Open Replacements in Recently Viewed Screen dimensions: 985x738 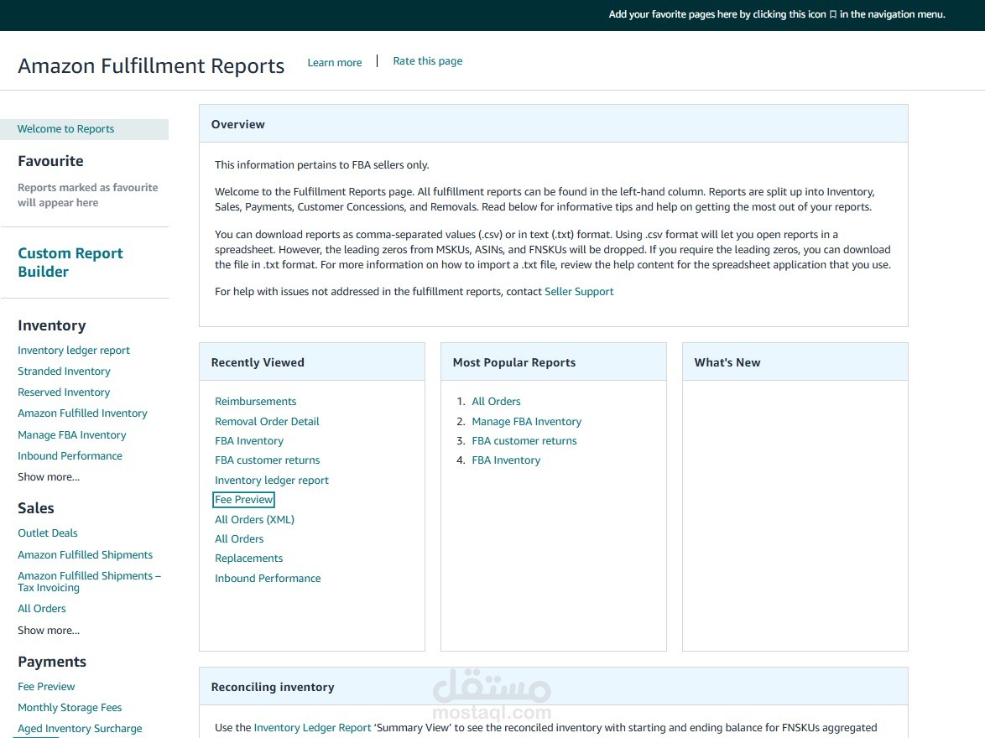(248, 559)
